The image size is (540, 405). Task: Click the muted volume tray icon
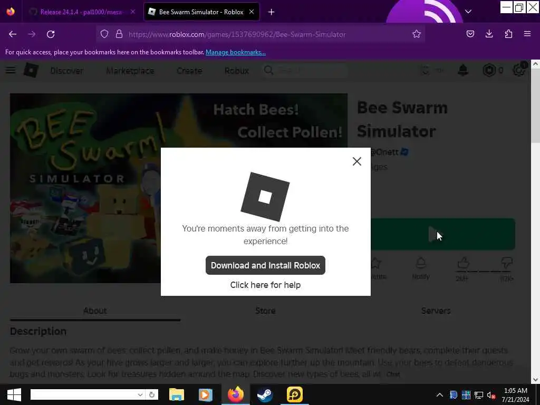click(491, 395)
